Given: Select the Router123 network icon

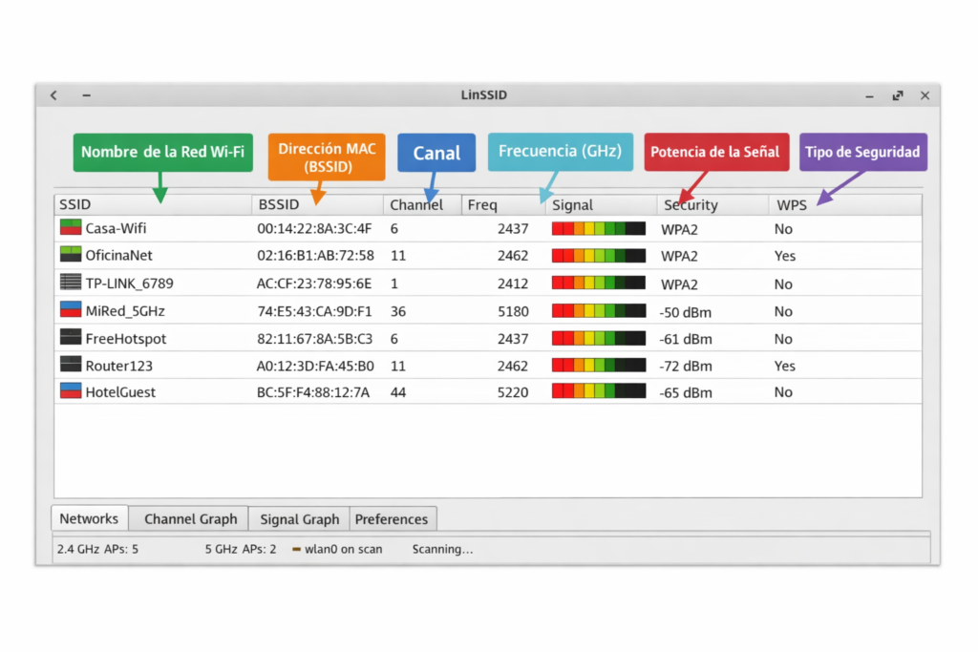Looking at the screenshot, I should [70, 364].
